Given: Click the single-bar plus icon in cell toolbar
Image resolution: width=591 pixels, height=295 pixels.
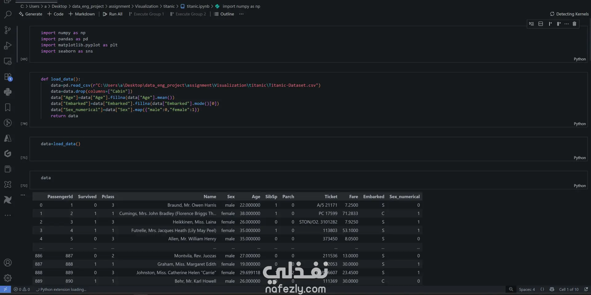Looking at the screenshot, I should pyautogui.click(x=550, y=24).
